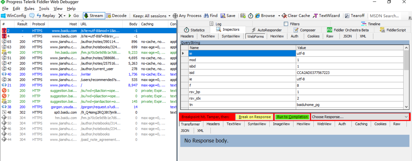Select session 38 gorgon.youda
The height and width of the screenshot is (161, 412).
point(89,107)
